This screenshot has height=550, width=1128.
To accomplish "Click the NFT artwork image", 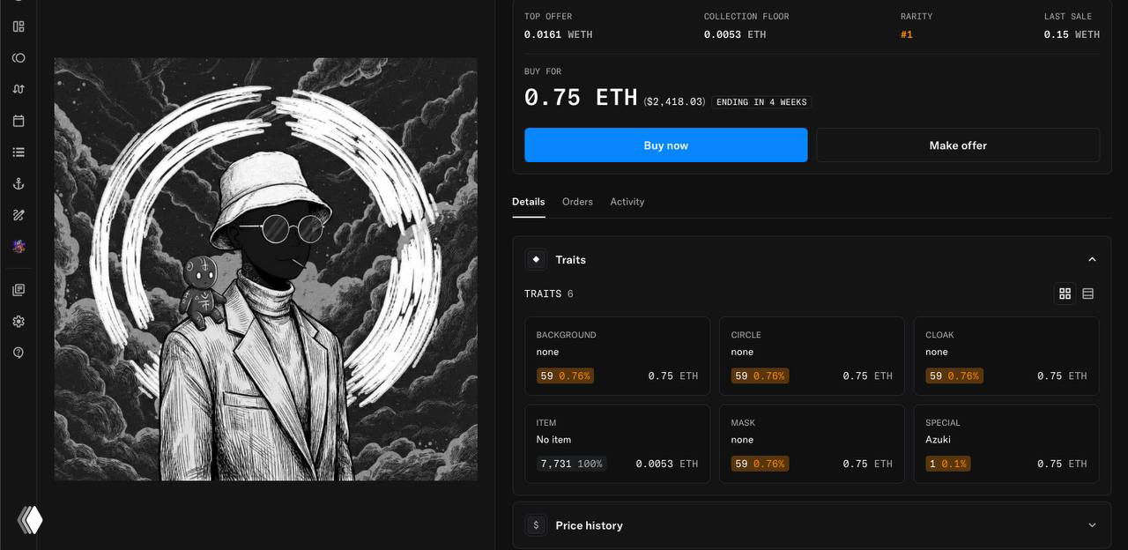I will click(265, 269).
